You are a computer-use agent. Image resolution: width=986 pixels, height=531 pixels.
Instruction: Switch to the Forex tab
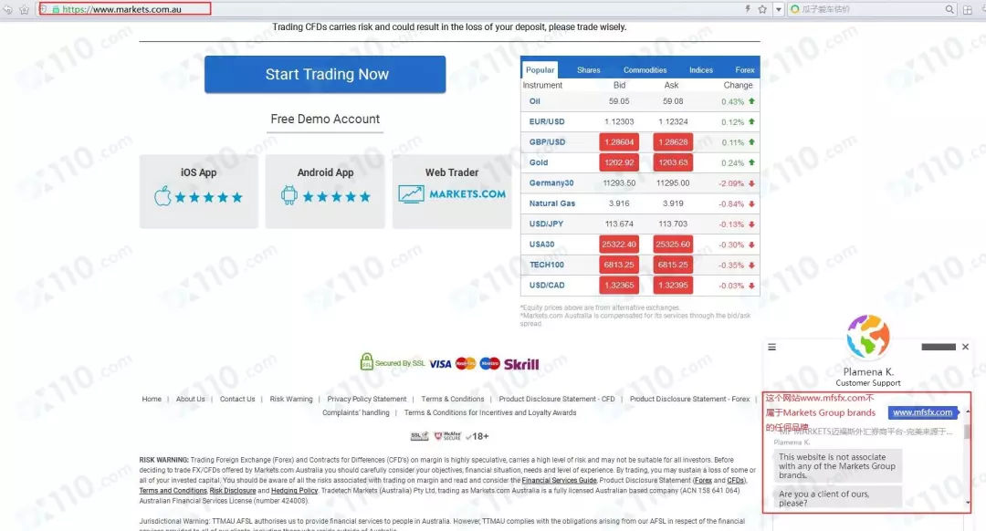(745, 69)
